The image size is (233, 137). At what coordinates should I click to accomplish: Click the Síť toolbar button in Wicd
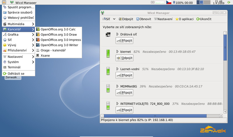(106, 19)
